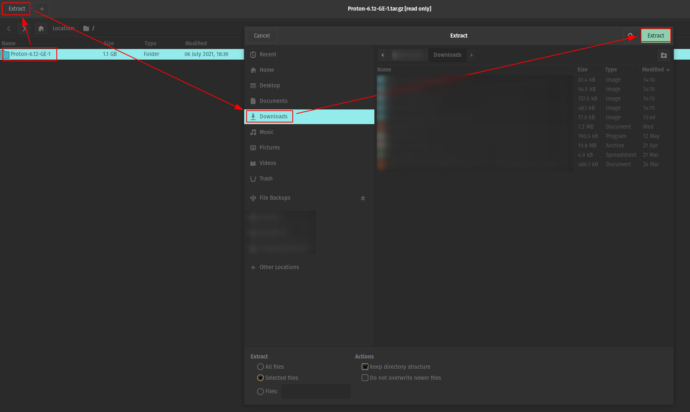This screenshot has width=690, height=412.
Task: Toggle Modified sort order in dialog
Action: tap(656, 69)
